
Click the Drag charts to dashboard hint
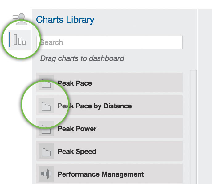coord(82,58)
